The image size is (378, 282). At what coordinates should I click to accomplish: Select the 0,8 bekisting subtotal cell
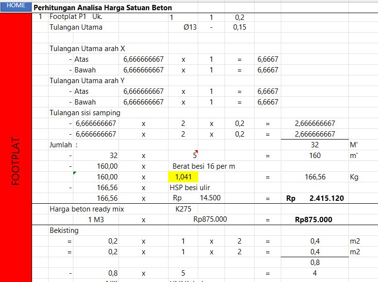coord(315,263)
